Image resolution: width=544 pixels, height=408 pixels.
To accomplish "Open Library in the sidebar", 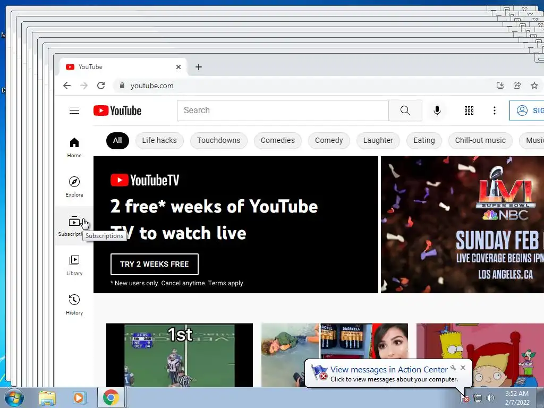I will [x=74, y=266].
